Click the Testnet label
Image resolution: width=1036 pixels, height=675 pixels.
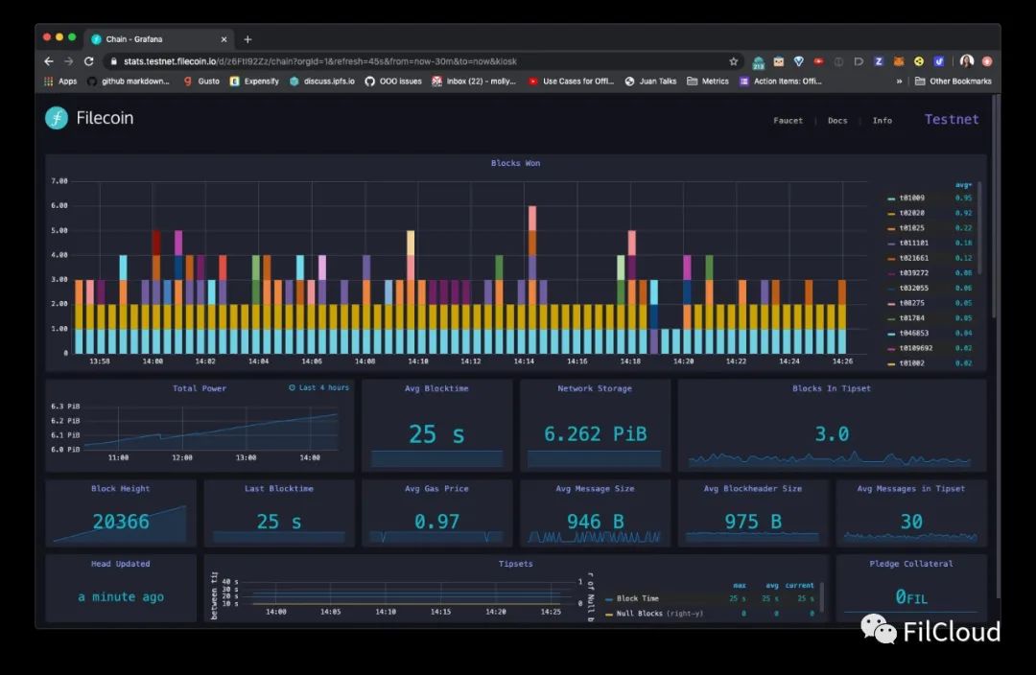pyautogui.click(x=952, y=120)
